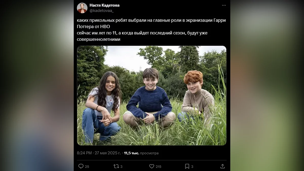
Task: Bookmark the tweet with the bookmark icon
Action: (187, 166)
